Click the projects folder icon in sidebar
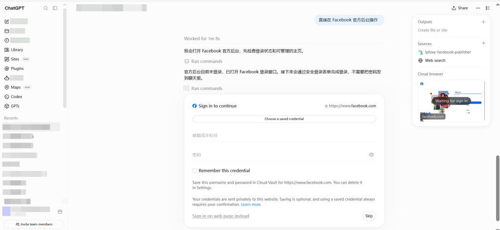The height and width of the screenshot is (230, 500). pos(7,31)
